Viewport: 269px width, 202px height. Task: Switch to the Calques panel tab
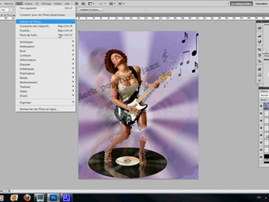[264, 91]
